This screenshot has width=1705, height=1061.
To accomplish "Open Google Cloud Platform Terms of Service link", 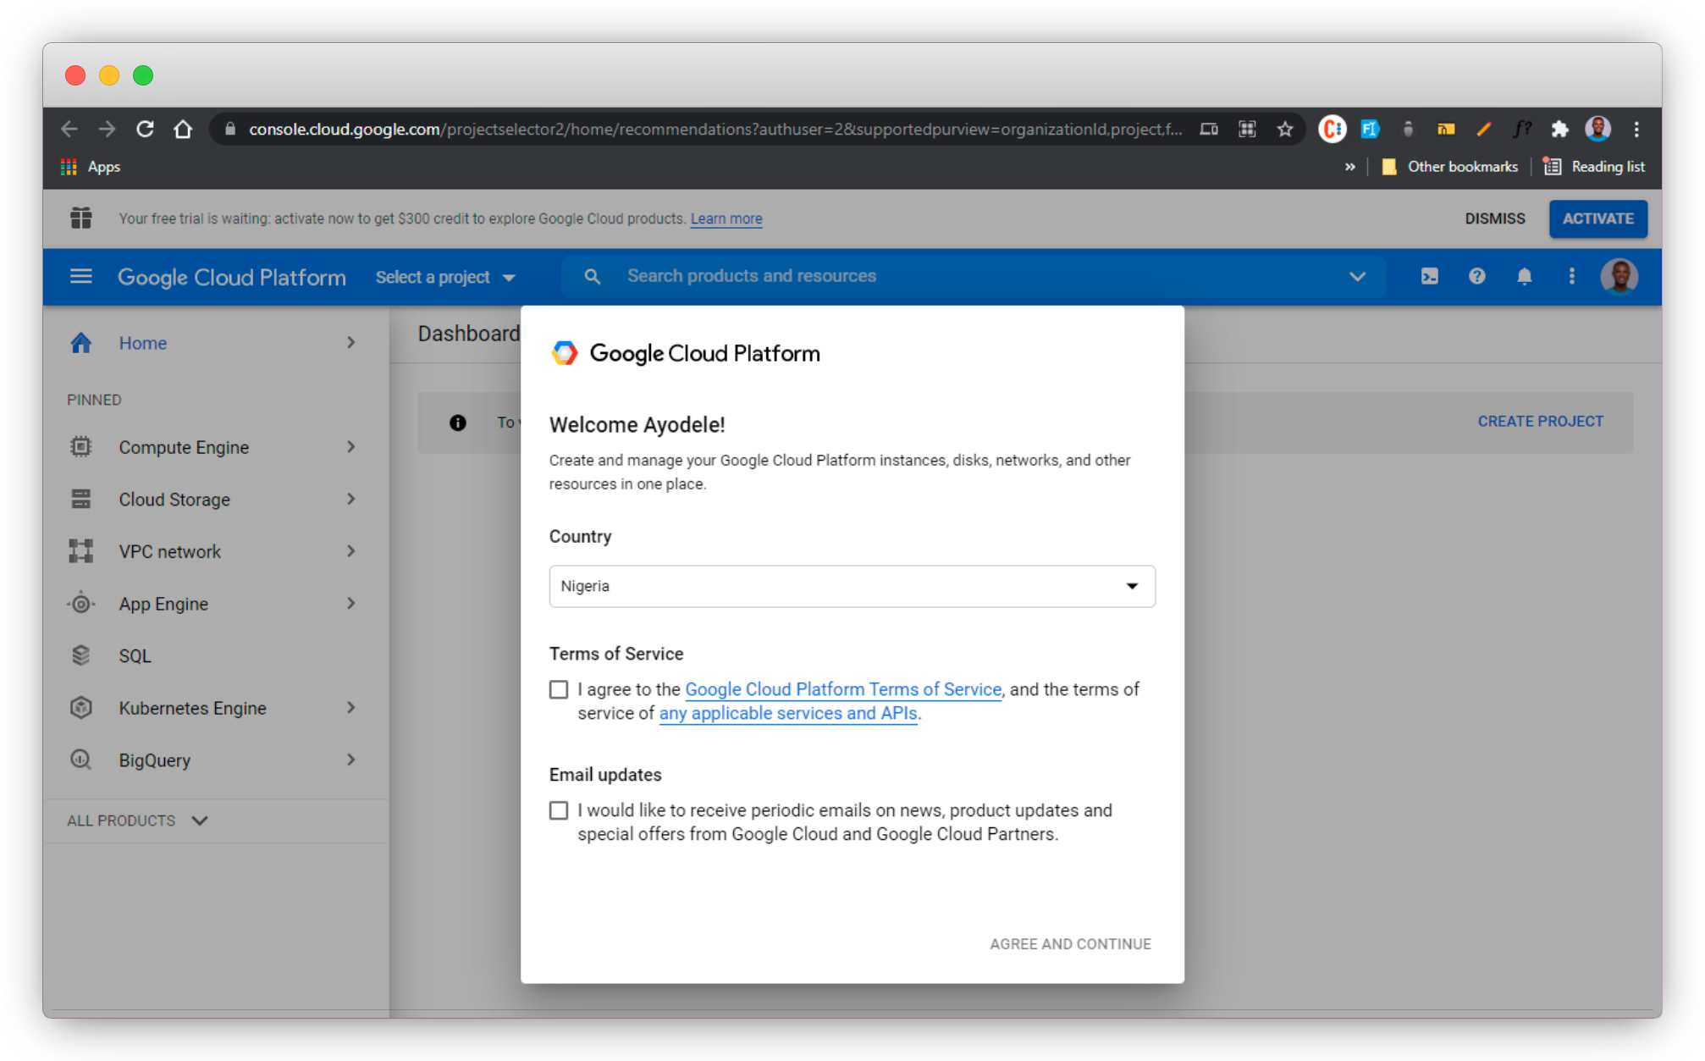I will coord(843,689).
